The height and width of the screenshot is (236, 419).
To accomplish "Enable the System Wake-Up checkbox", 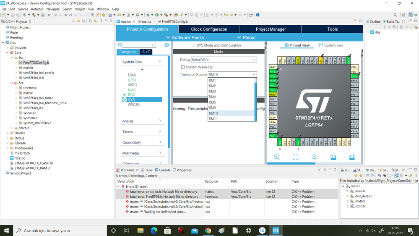I will 183,67.
